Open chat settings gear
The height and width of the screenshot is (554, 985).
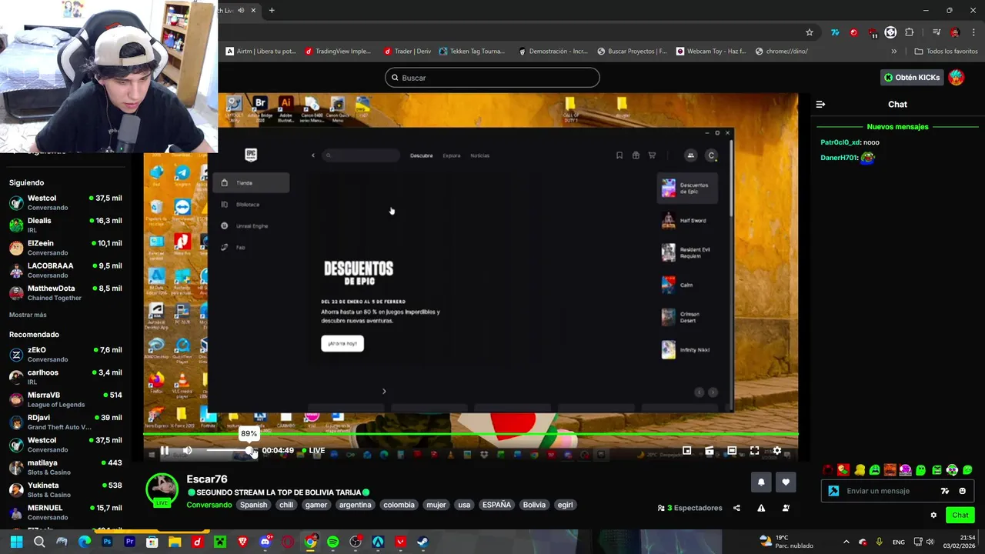point(933,516)
